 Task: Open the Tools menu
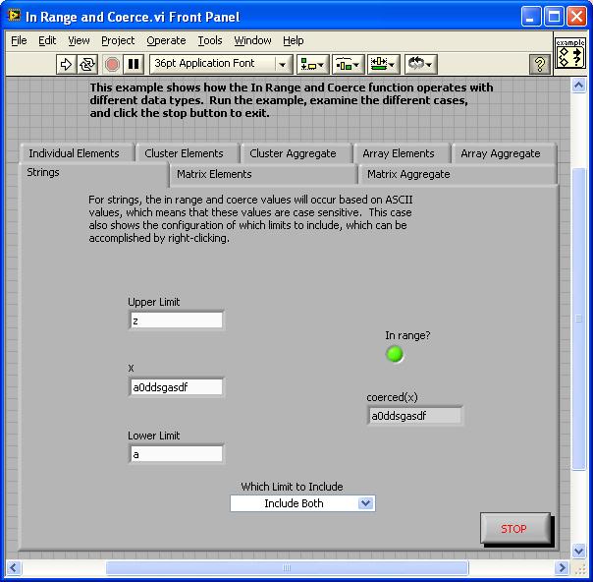click(x=210, y=40)
